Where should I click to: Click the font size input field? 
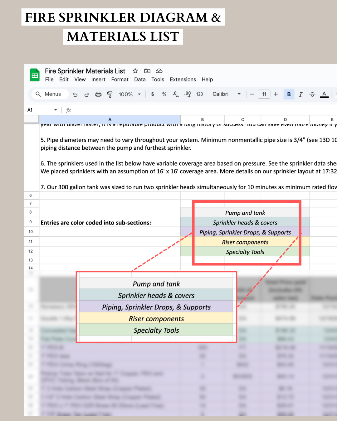point(264,94)
